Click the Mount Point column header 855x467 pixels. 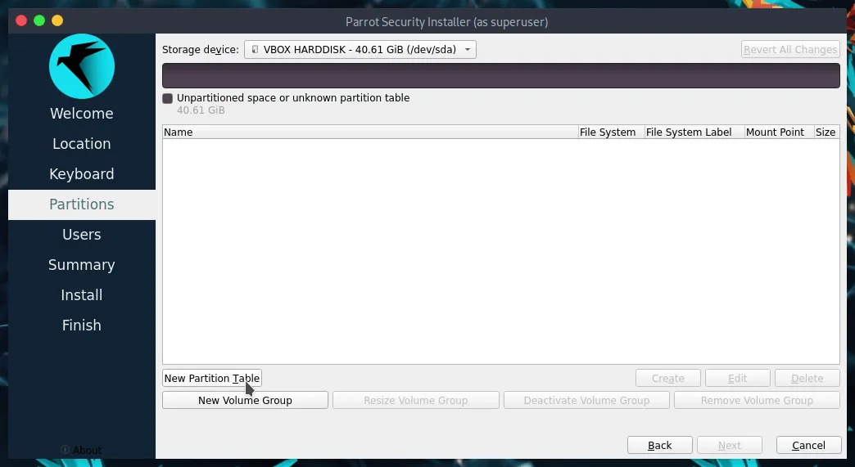pyautogui.click(x=779, y=132)
